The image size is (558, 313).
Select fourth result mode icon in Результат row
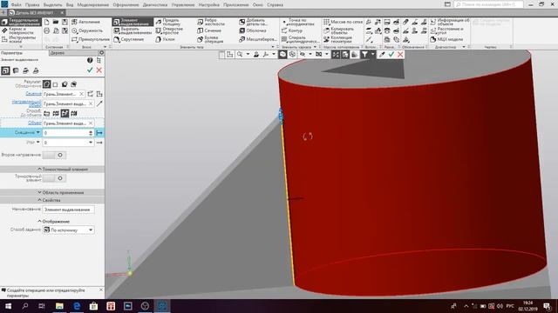coord(73,84)
